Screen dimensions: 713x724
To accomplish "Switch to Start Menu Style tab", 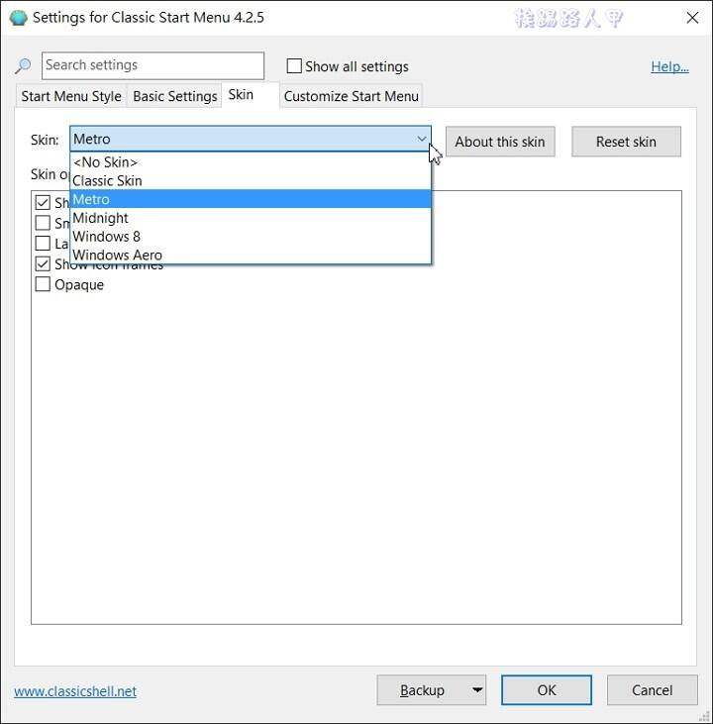I will tap(71, 96).
